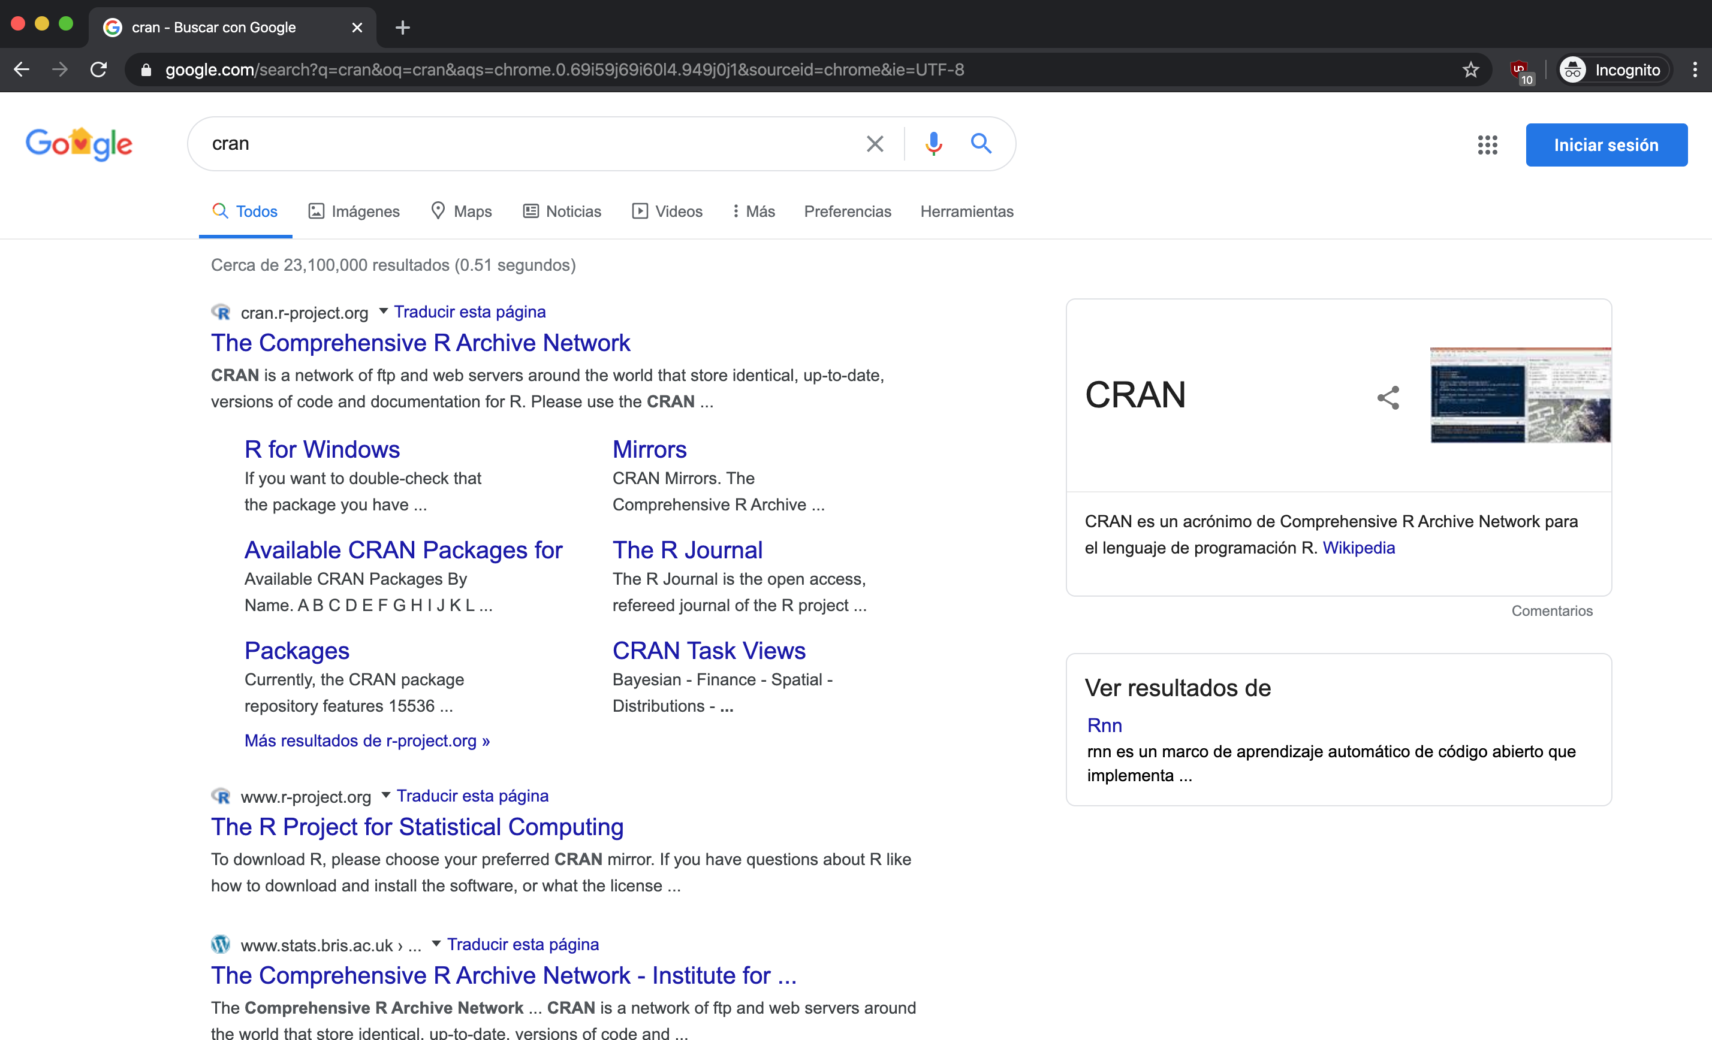The height and width of the screenshot is (1040, 1712).
Task: Click the Google voice search microphone icon
Action: [934, 144]
